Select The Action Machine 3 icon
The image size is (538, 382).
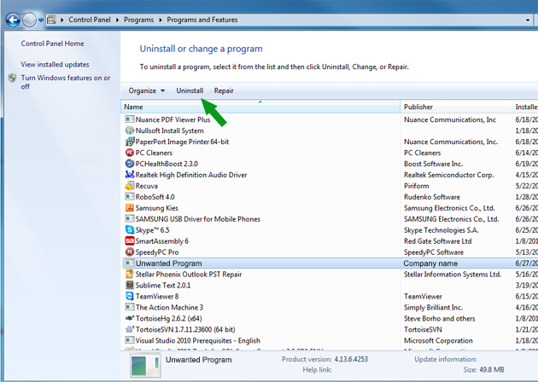129,307
